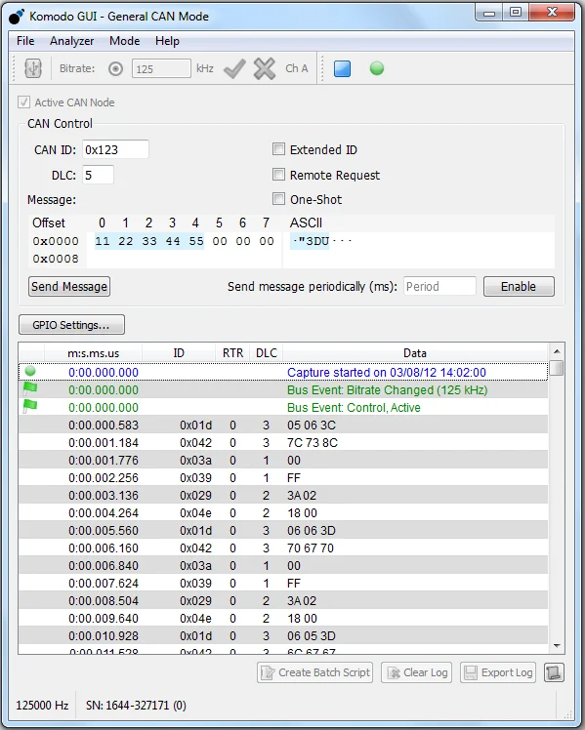Select log row with timestamp 0:00.002.256

pyautogui.click(x=283, y=477)
